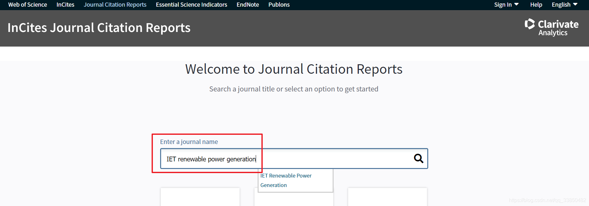Screen dimensions: 589x206
Task: Click the Search a journal title subtitle text
Action: [x=294, y=89]
